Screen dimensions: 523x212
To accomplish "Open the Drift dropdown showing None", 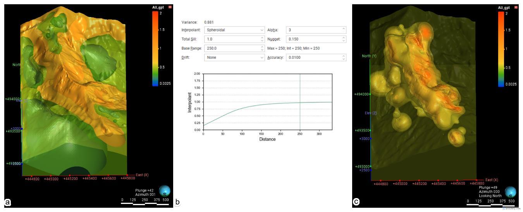I will (x=234, y=57).
